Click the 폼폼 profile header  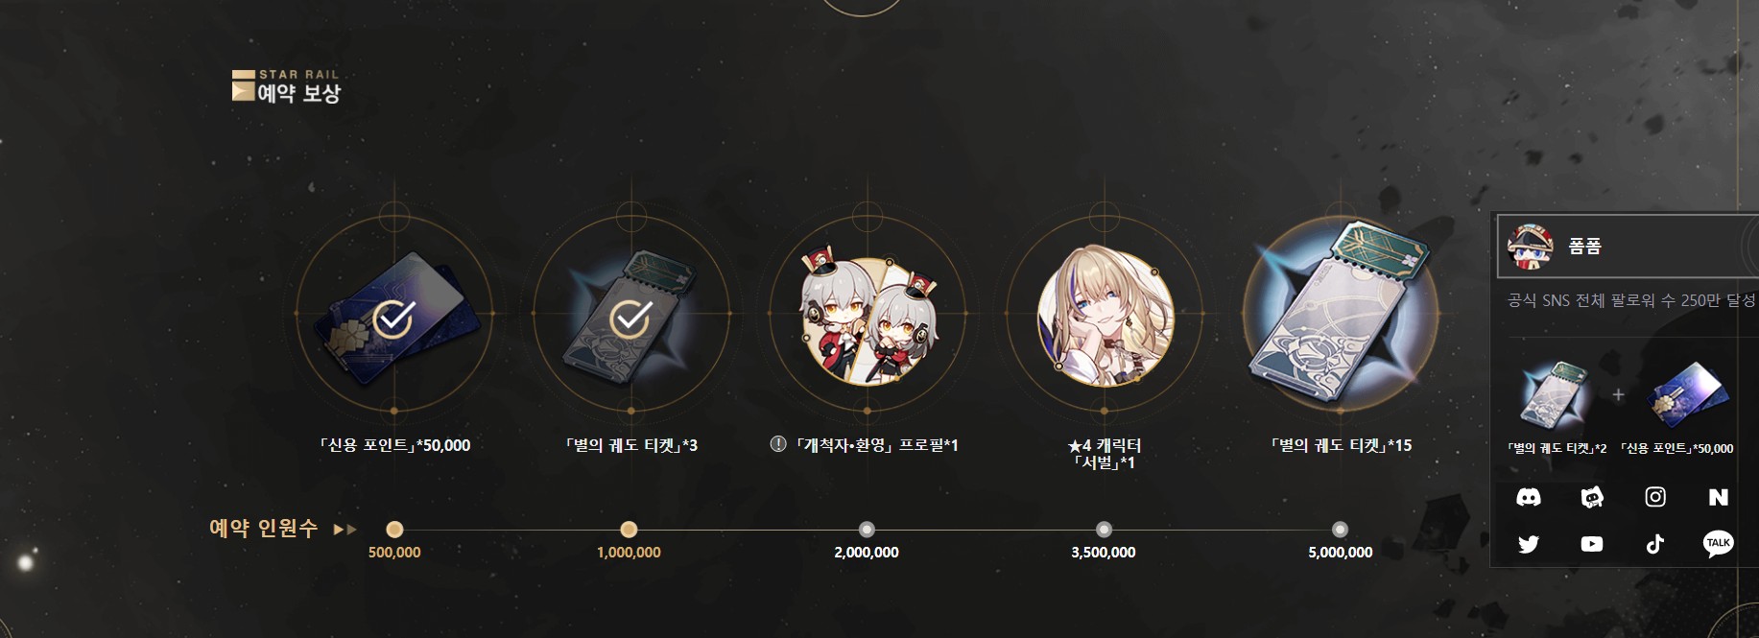[x=1628, y=247]
